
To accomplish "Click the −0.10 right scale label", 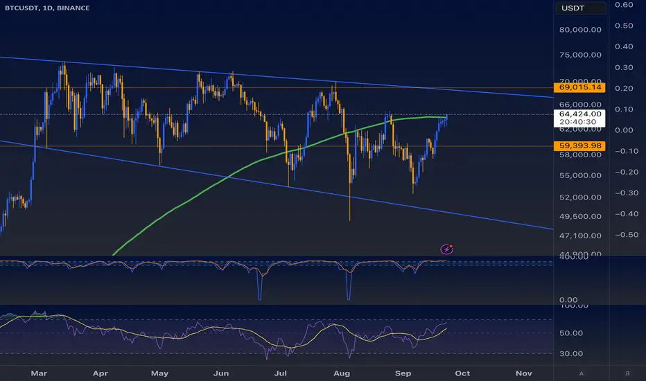I will 627,151.
